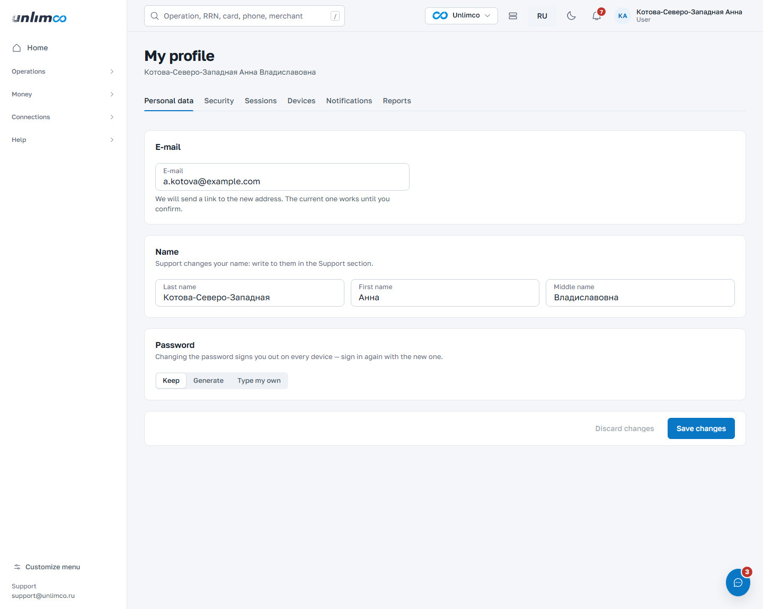The image size is (763, 609).
Task: Select the Personal data tab
Action: (x=168, y=101)
